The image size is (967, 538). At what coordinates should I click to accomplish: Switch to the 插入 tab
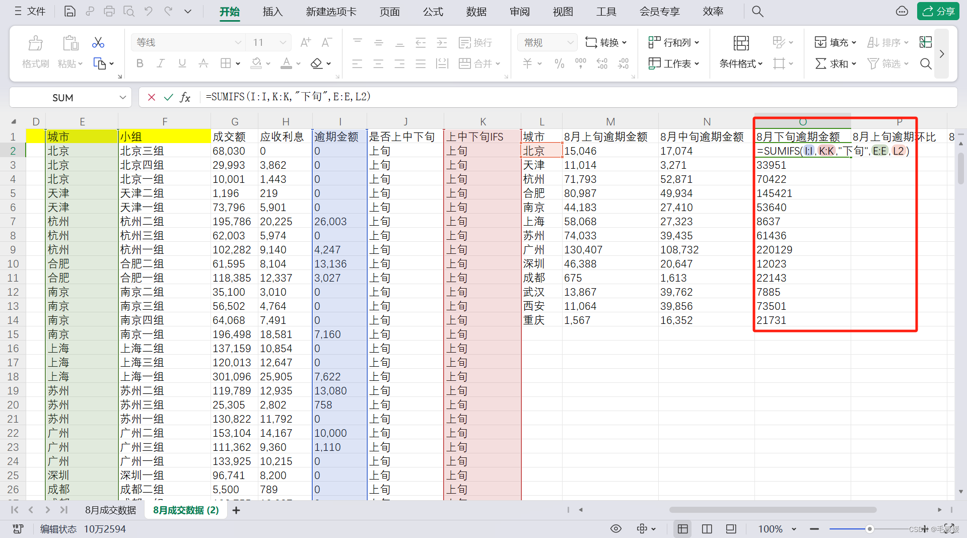coord(272,12)
